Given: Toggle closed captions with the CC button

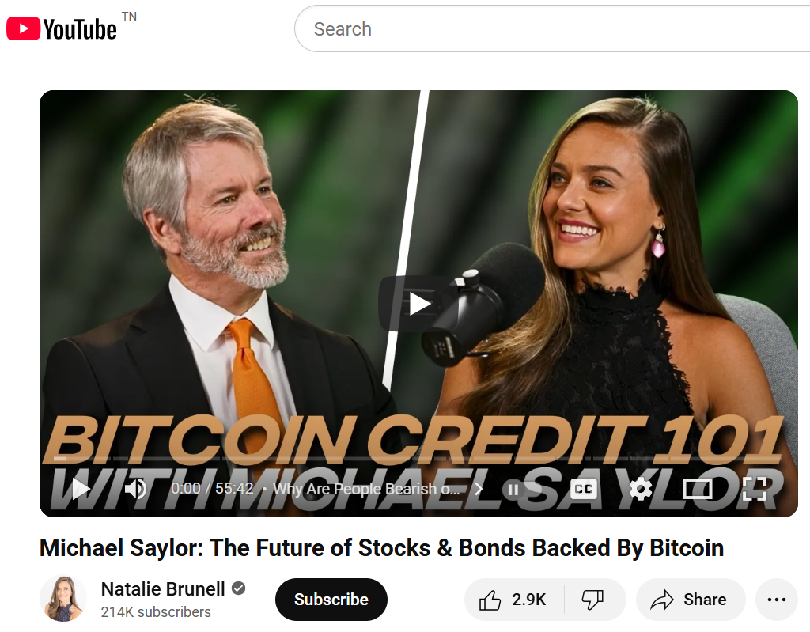Looking at the screenshot, I should click(x=584, y=489).
